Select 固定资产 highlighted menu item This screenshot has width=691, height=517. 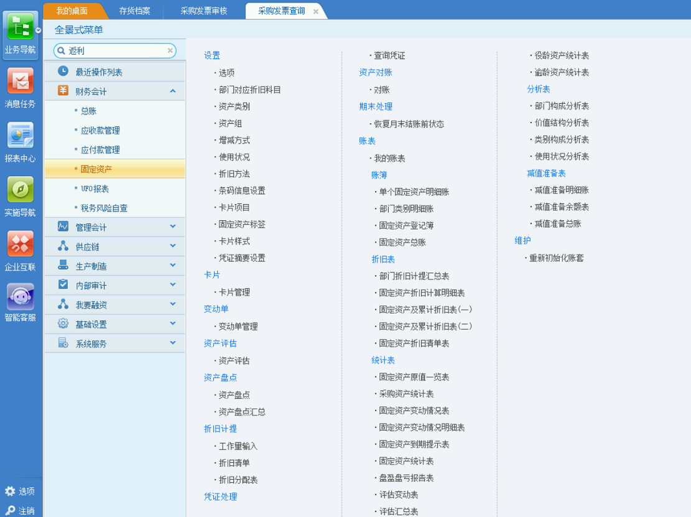point(114,169)
